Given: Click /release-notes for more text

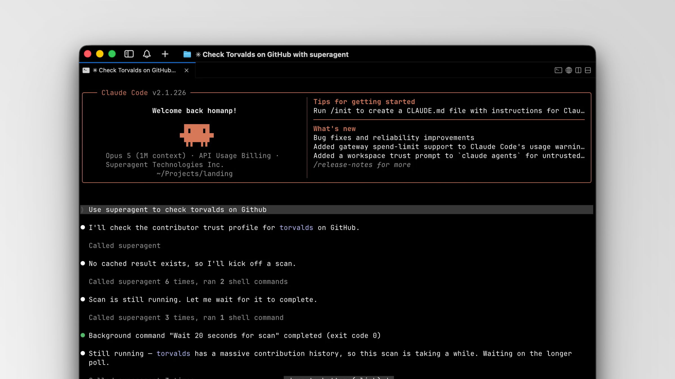Looking at the screenshot, I should 362,165.
